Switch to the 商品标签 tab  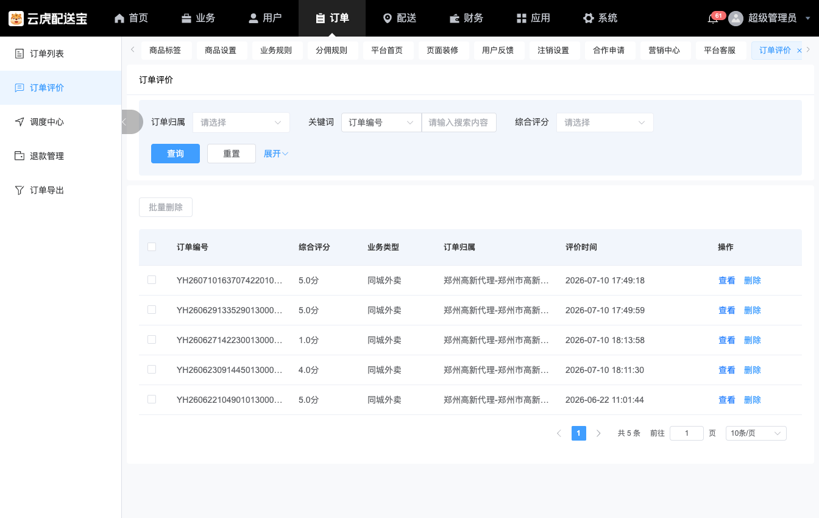click(x=165, y=51)
